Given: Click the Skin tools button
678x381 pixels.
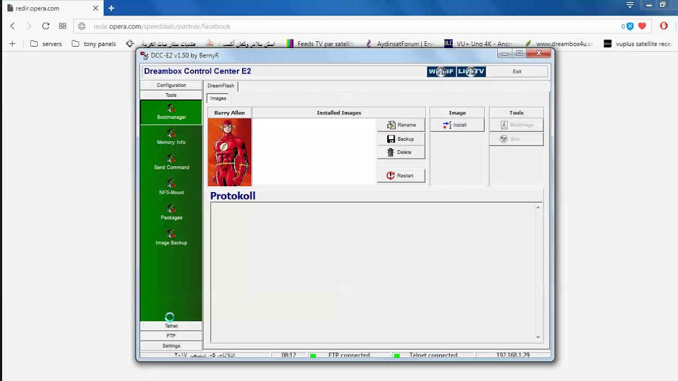Looking at the screenshot, I should (516, 139).
